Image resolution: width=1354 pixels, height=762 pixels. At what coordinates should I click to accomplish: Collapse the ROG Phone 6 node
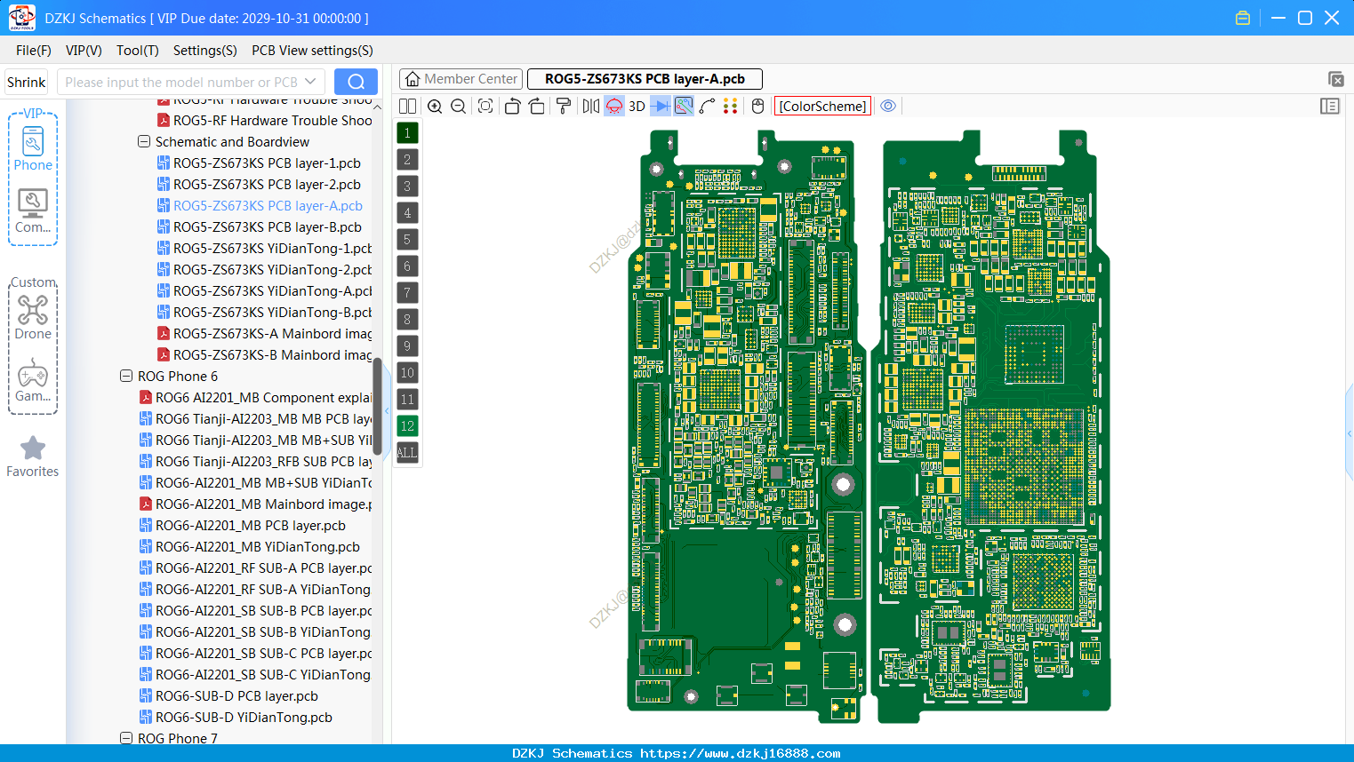tap(126, 377)
